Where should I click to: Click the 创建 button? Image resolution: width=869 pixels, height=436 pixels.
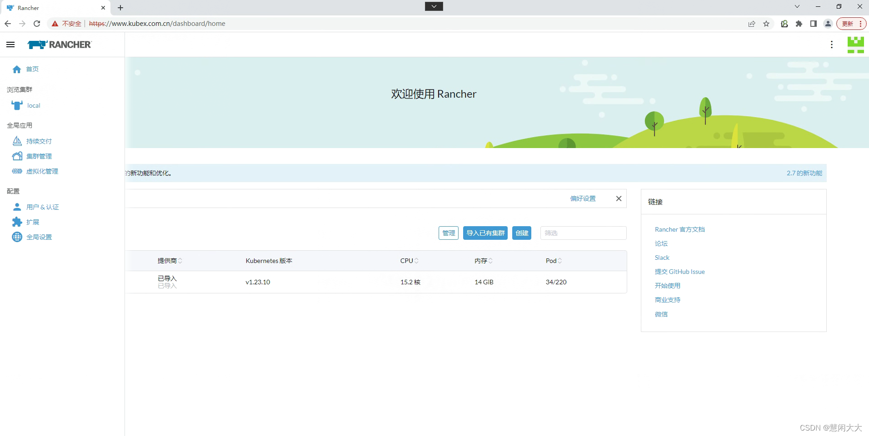tap(522, 233)
